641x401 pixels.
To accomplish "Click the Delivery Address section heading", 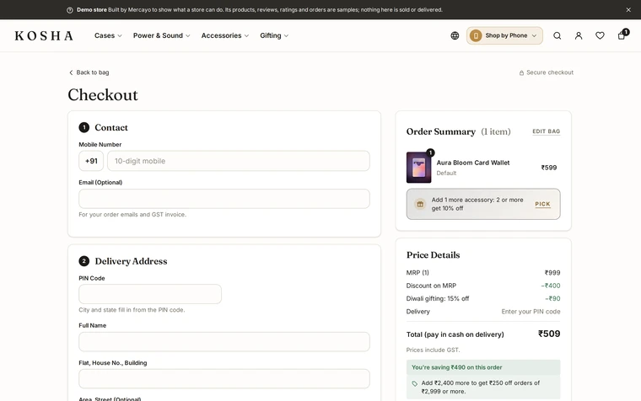I will click(x=131, y=261).
